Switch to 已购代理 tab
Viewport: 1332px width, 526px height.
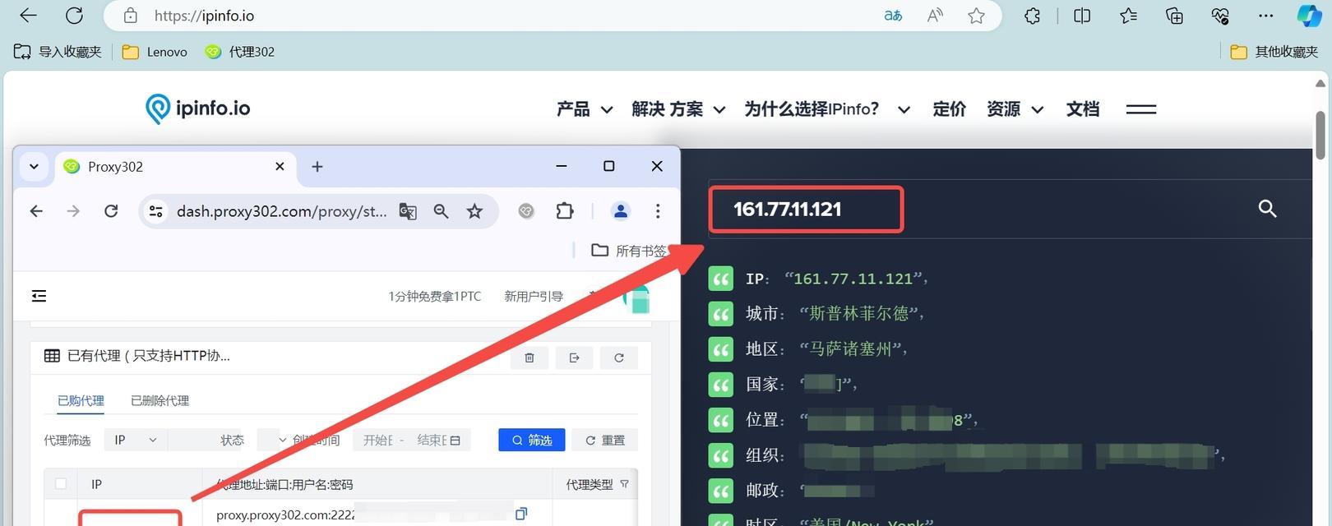coord(81,401)
